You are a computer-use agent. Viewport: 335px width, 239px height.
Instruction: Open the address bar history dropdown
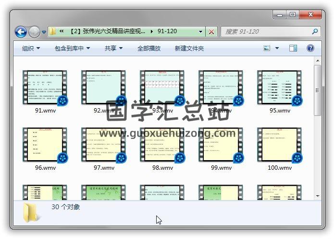pos(200,32)
